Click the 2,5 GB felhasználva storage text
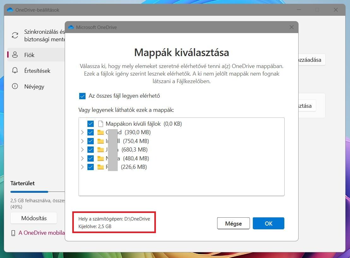The image size is (350, 258). pyautogui.click(x=38, y=204)
